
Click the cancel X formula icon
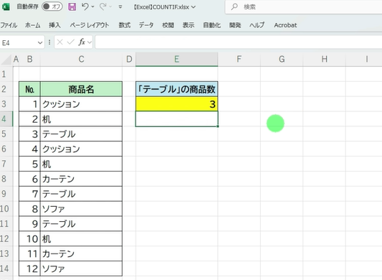click(60, 42)
